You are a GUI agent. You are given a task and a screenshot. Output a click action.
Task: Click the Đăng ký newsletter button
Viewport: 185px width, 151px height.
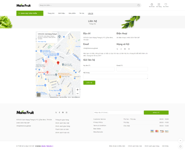(x=156, y=112)
